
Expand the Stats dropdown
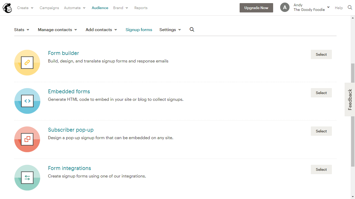pos(22,30)
